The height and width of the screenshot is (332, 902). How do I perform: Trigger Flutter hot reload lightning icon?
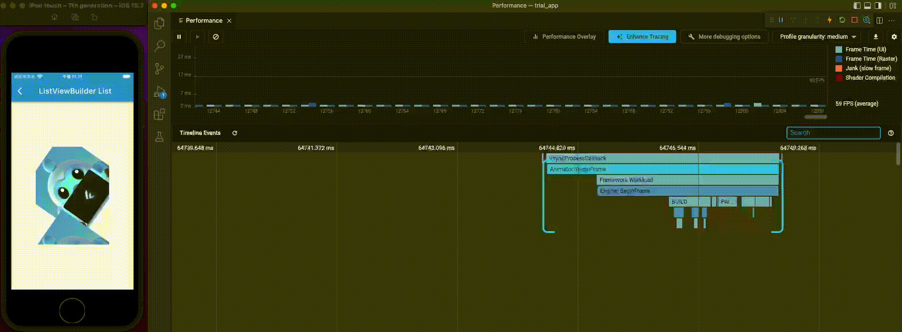(x=829, y=20)
